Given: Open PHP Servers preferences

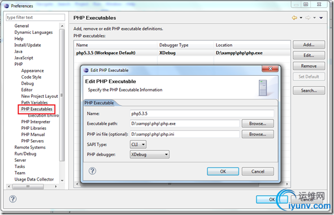Looking at the screenshot, I should coord(32,141).
